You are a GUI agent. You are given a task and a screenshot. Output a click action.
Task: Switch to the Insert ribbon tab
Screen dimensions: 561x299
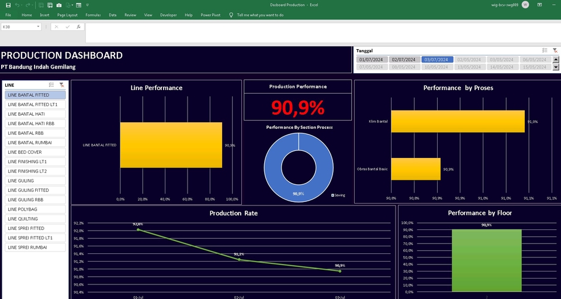pyautogui.click(x=45, y=15)
